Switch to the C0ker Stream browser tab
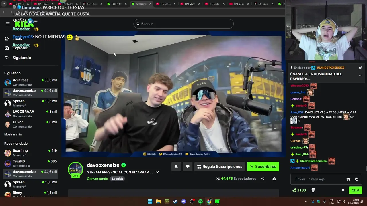367x206 pixels. pyautogui.click(x=117, y=4)
